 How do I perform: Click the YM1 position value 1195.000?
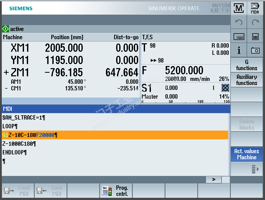[x=64, y=60]
